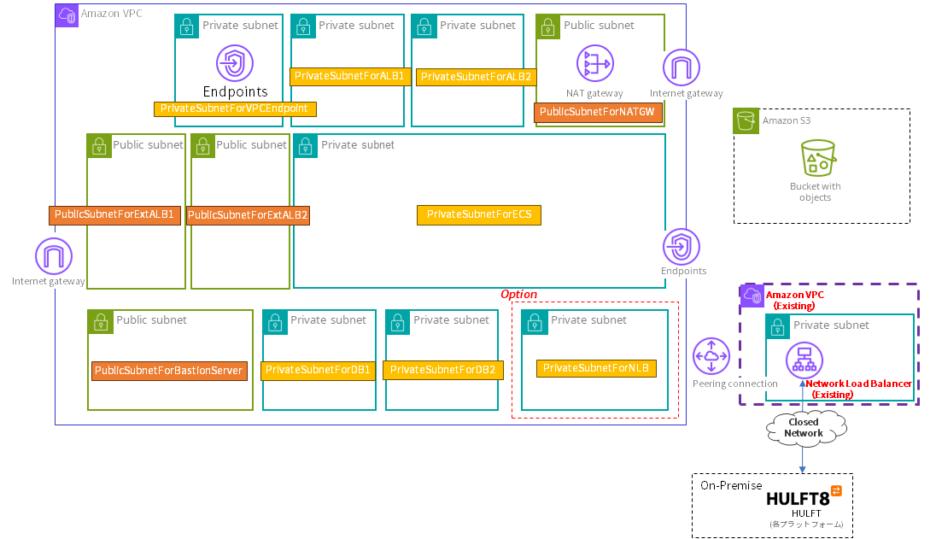Select the PrivateSubnetForECS label
Screen dimensions: 936x539
click(479, 215)
